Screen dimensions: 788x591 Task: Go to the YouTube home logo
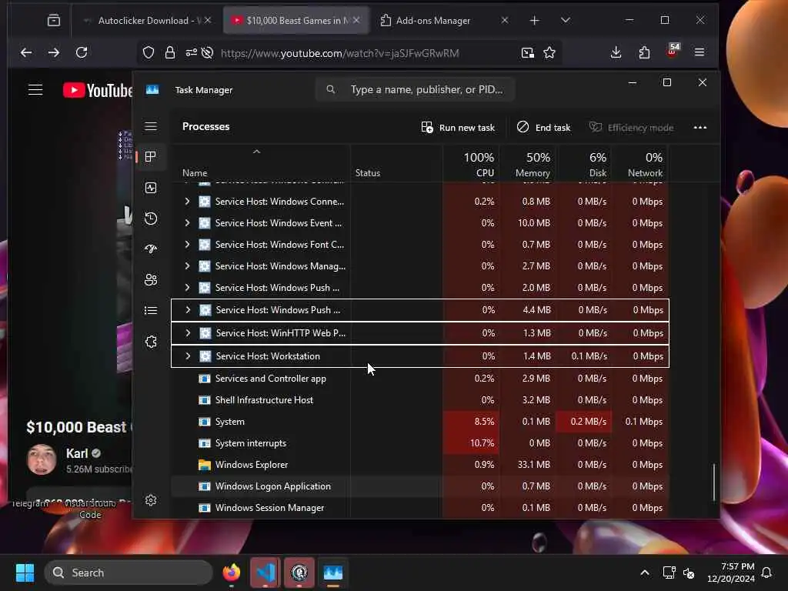point(97,90)
